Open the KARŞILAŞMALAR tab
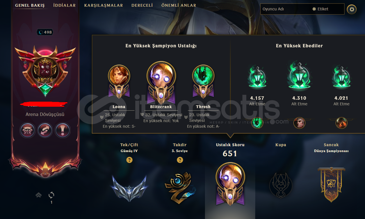This screenshot has height=219, width=365. click(104, 5)
